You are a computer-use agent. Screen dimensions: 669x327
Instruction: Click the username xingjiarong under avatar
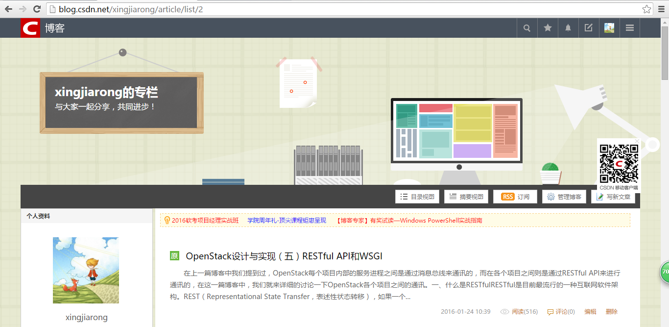87,317
